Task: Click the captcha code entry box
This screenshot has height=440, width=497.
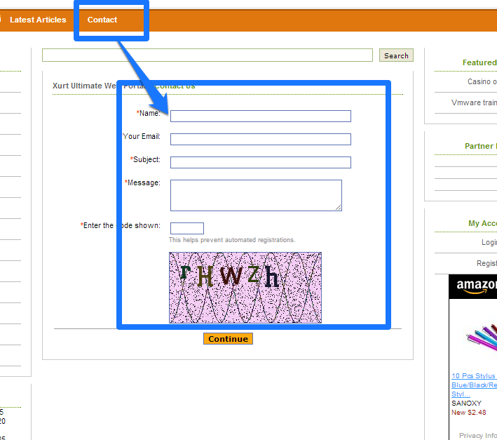Action: pyautogui.click(x=186, y=228)
